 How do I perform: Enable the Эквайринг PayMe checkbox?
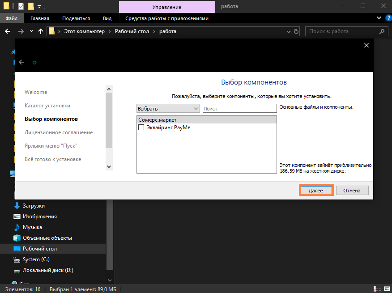click(x=141, y=127)
